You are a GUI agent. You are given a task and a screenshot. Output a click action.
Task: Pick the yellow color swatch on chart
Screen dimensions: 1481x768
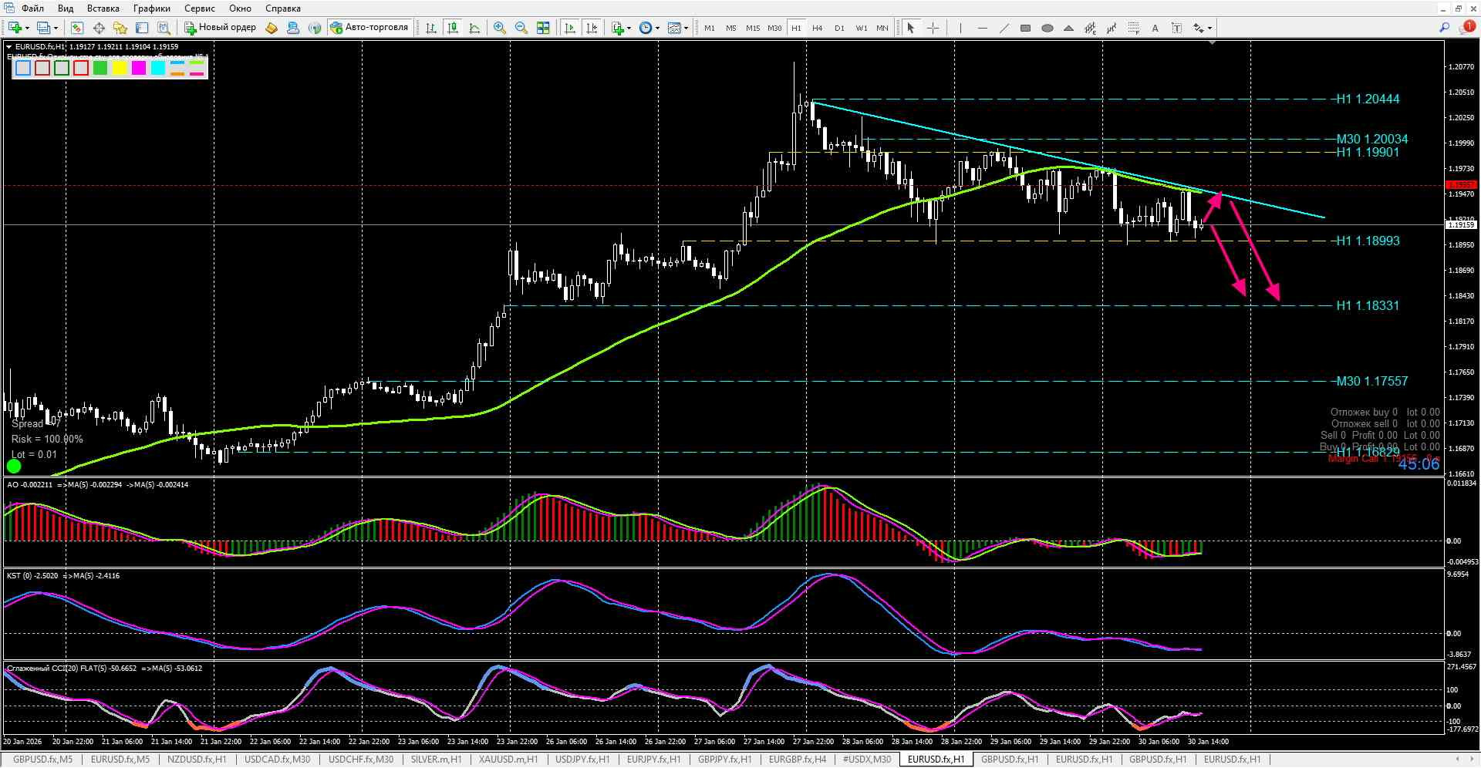(120, 68)
